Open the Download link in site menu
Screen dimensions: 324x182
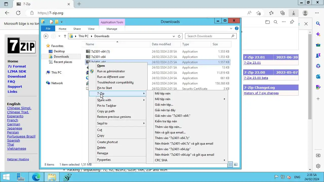[x=17, y=76]
